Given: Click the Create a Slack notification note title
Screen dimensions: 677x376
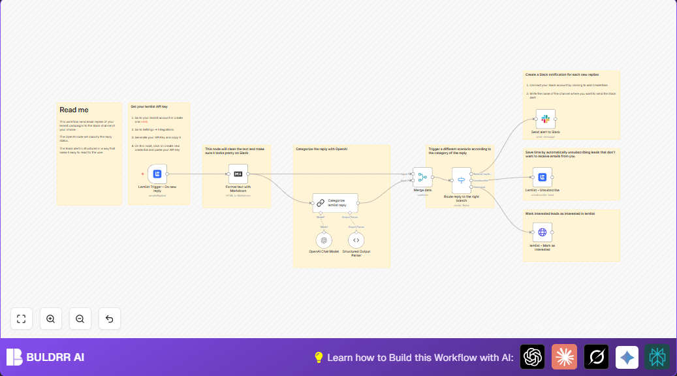Looking at the screenshot, I should pyautogui.click(x=561, y=74).
